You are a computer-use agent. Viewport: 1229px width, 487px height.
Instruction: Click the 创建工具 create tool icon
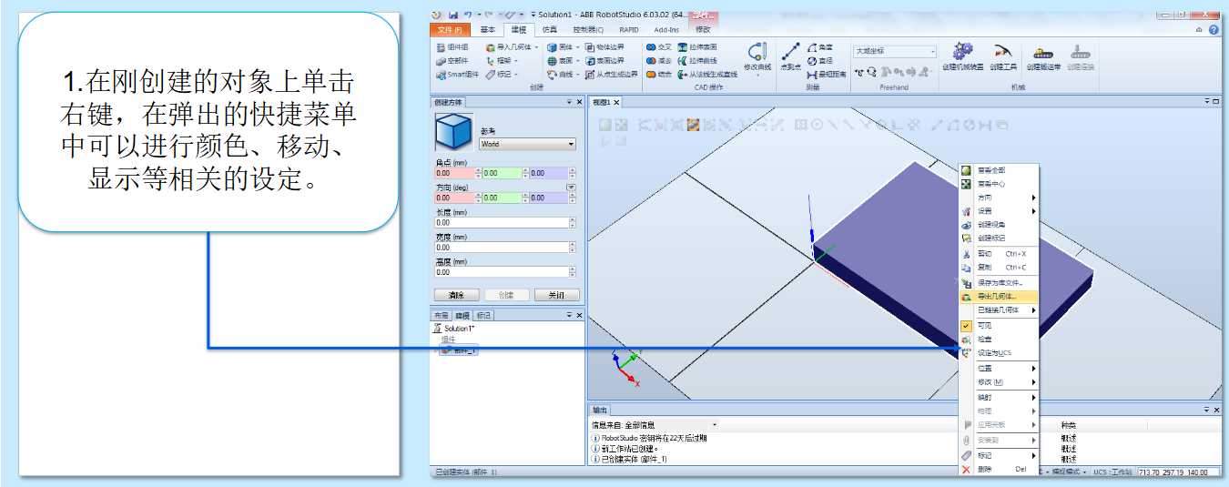pos(1003,56)
